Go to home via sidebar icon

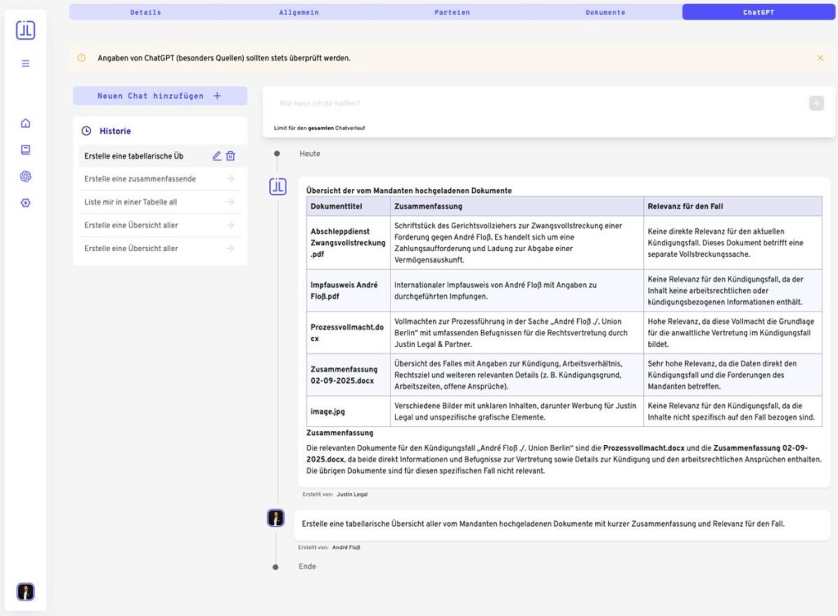pos(25,124)
